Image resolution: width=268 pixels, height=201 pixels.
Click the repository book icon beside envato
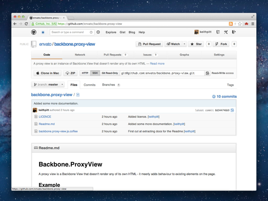(33, 44)
